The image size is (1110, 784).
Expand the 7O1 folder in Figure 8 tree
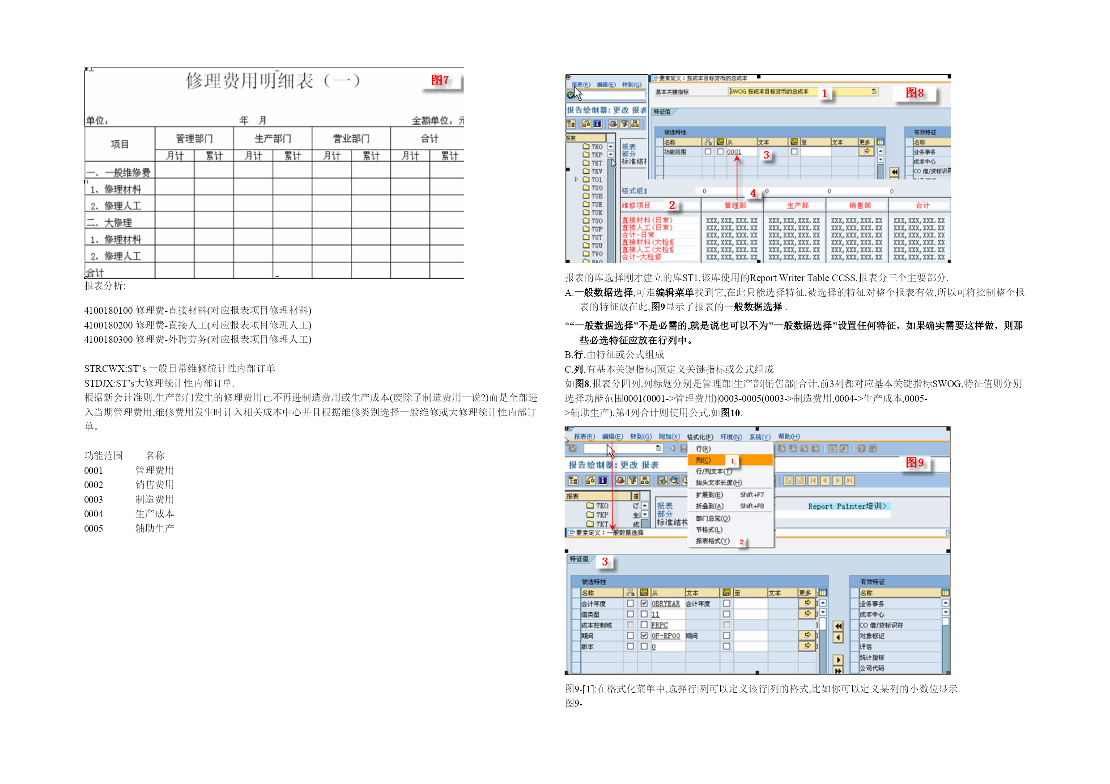pos(576,179)
